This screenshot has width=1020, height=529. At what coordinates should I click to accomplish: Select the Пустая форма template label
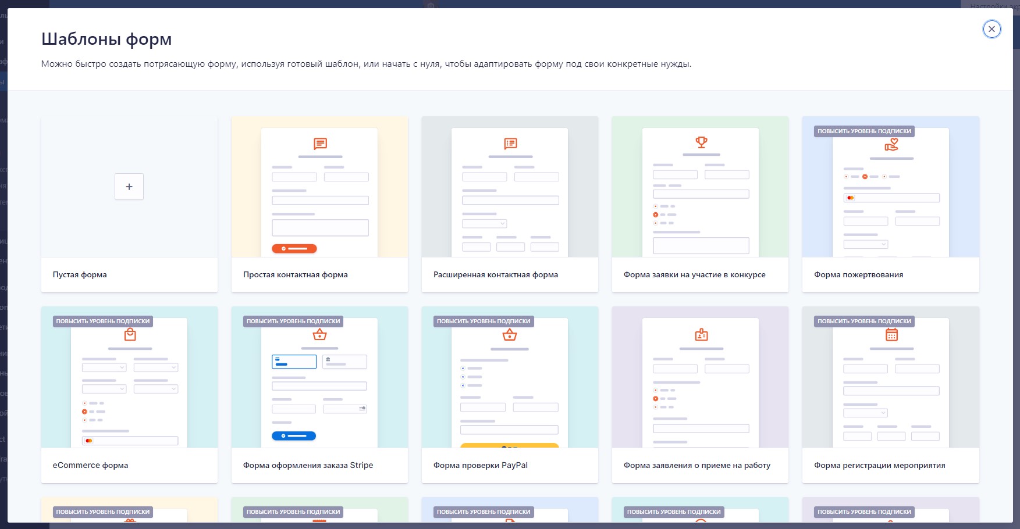tap(80, 275)
